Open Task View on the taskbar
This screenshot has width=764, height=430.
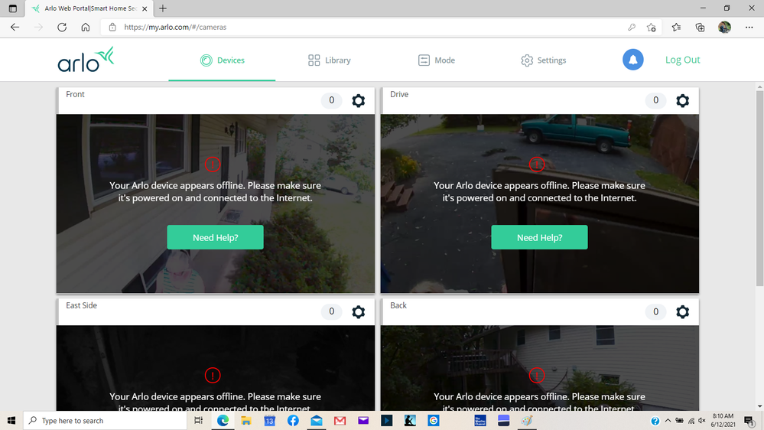pos(198,420)
